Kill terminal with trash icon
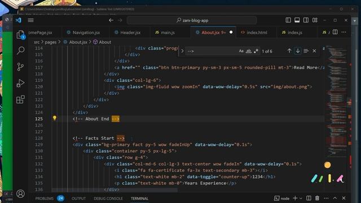Viewport: 361px width, 203px height. click(317, 198)
